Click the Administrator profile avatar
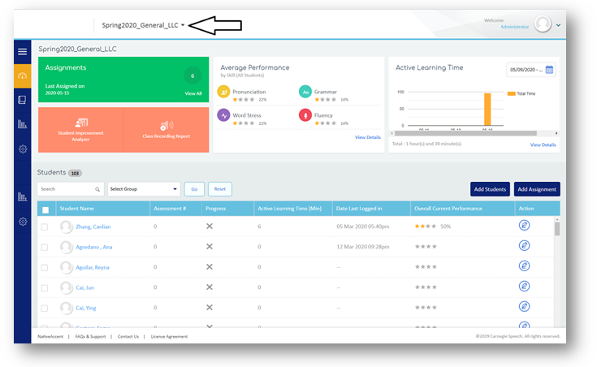Viewport: 597px width, 367px height. click(x=543, y=24)
